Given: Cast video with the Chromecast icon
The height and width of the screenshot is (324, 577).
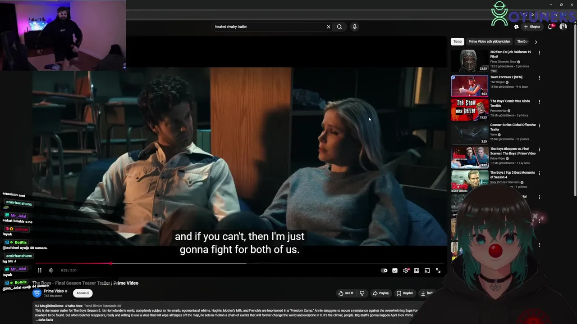Looking at the screenshot, I should tap(427, 270).
